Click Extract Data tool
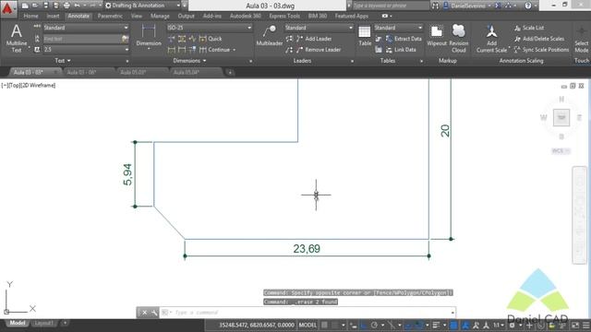Viewport: 591px width, 332px height. pos(404,39)
